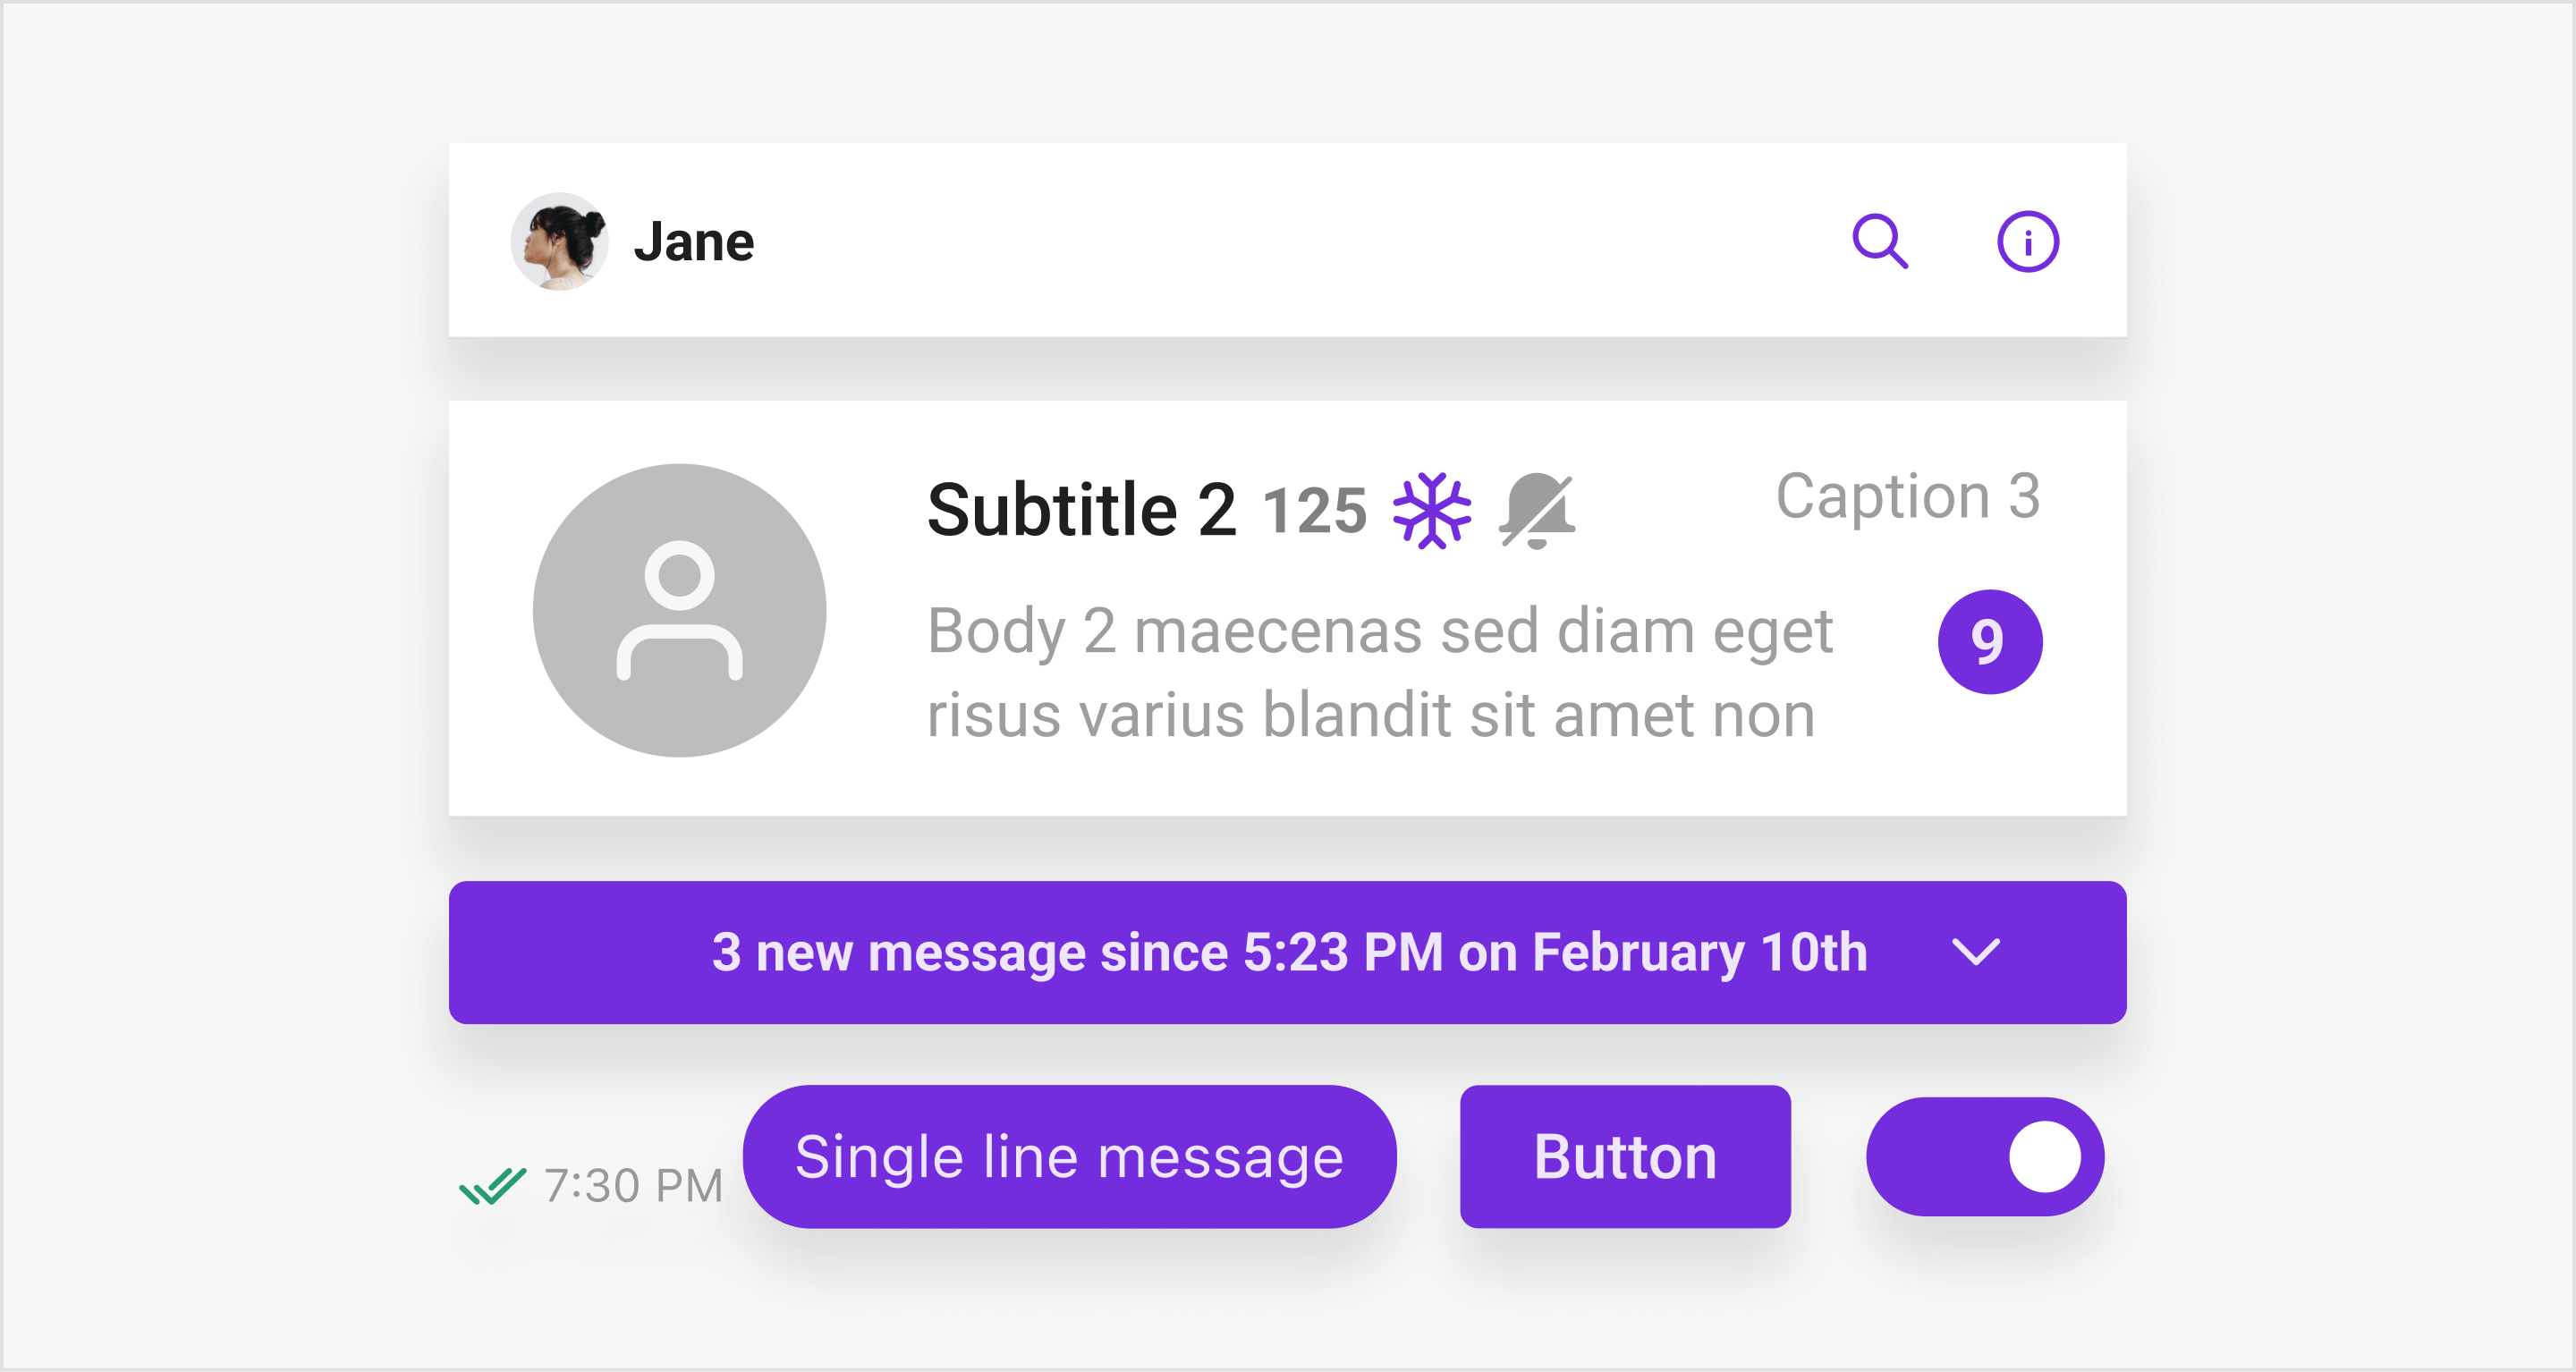2576x1372 pixels.
Task: Open the 3 new message banner
Action: pyautogui.click(x=1288, y=952)
